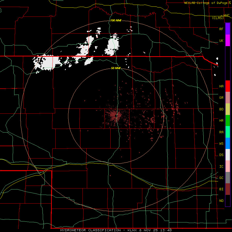Click the 'HA' legend label

221,86
